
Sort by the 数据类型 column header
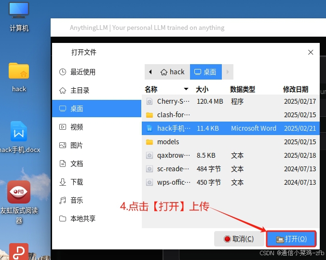click(x=243, y=89)
